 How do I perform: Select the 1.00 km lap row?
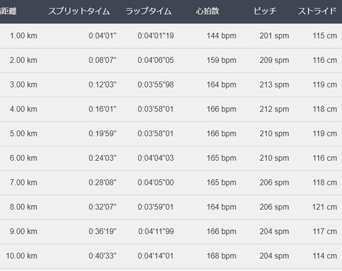[171, 36]
